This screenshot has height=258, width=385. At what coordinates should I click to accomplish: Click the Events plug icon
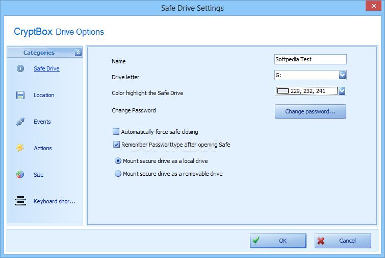point(20,122)
